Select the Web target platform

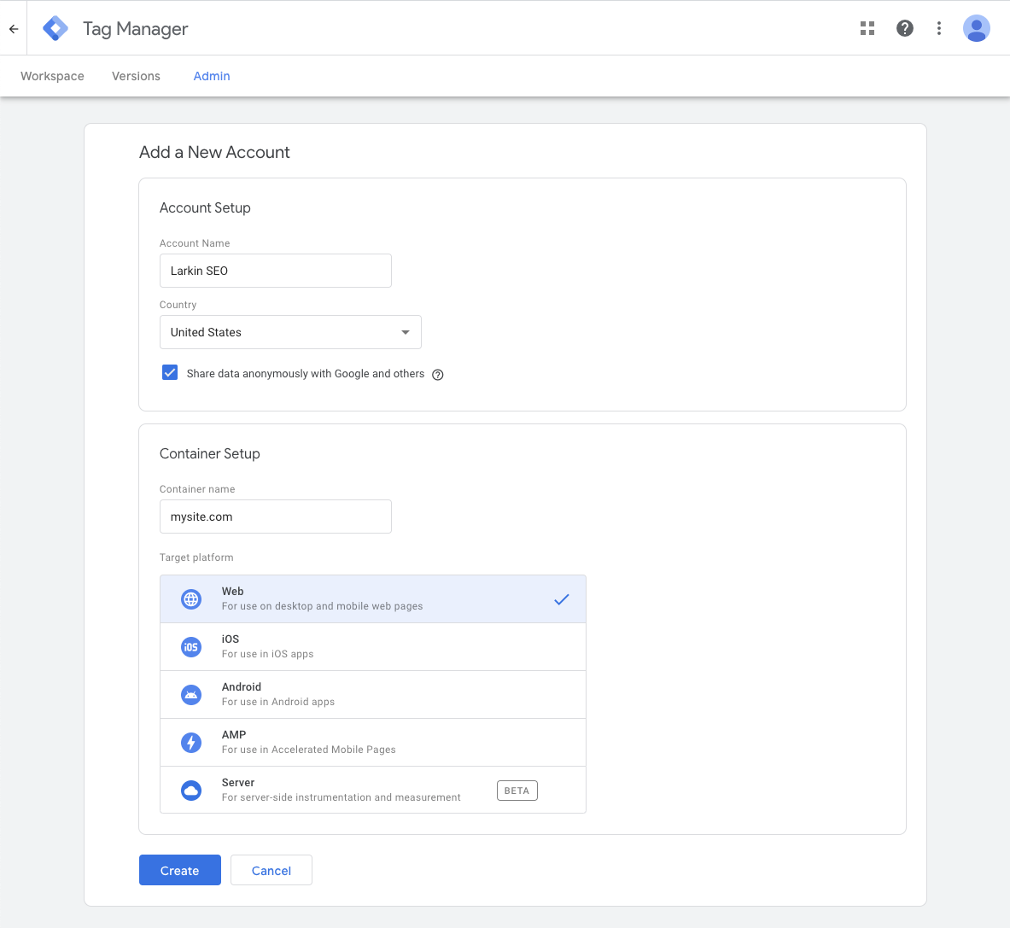pos(373,598)
